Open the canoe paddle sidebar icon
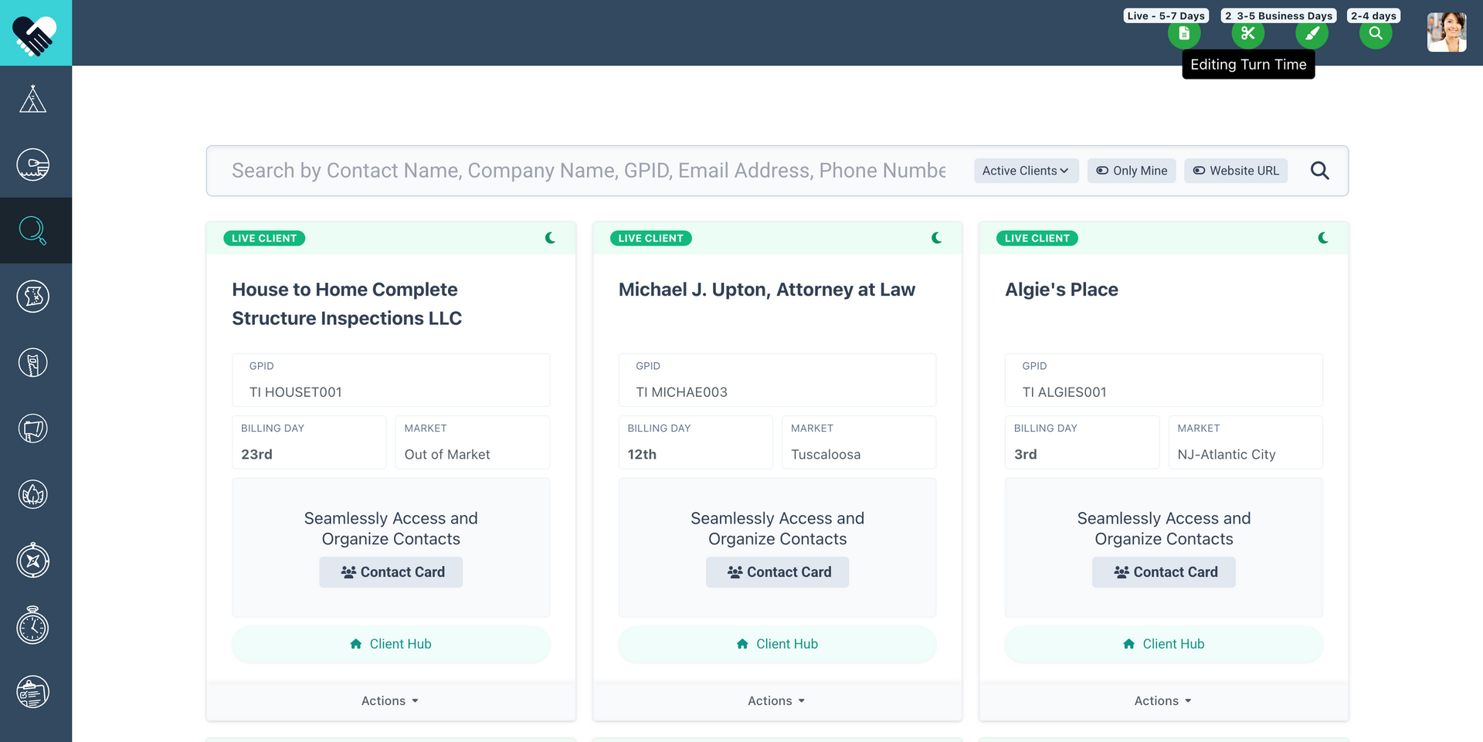Viewport: 1483px width, 742px height. (32, 164)
